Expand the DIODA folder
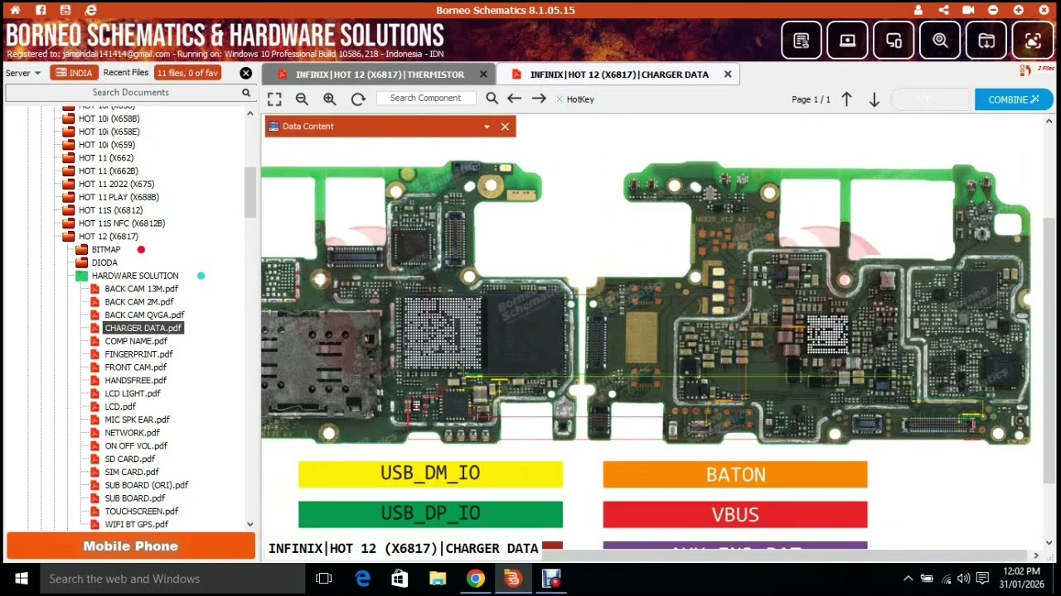This screenshot has height=596, width=1061. [x=104, y=262]
